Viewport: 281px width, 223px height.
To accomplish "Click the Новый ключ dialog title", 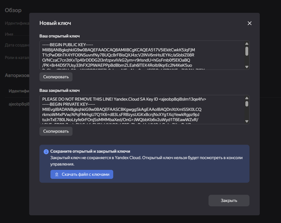I will pos(55,23).
